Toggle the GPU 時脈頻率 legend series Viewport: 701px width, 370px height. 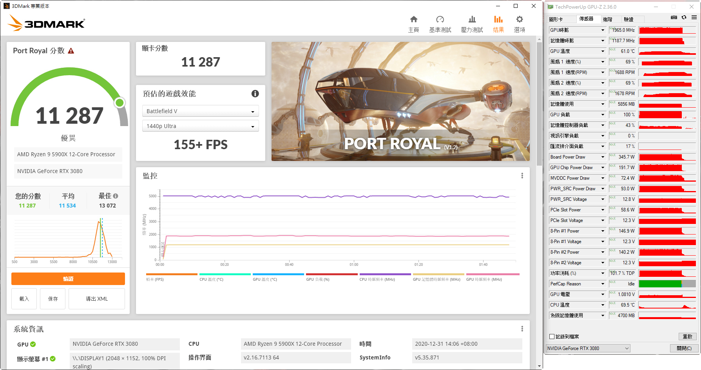coord(493,277)
